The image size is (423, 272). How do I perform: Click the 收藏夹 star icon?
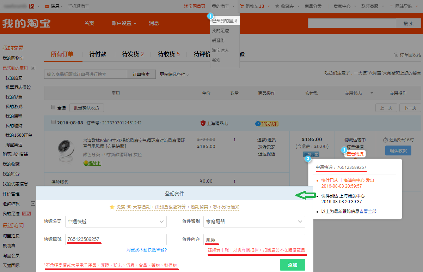(x=277, y=6)
